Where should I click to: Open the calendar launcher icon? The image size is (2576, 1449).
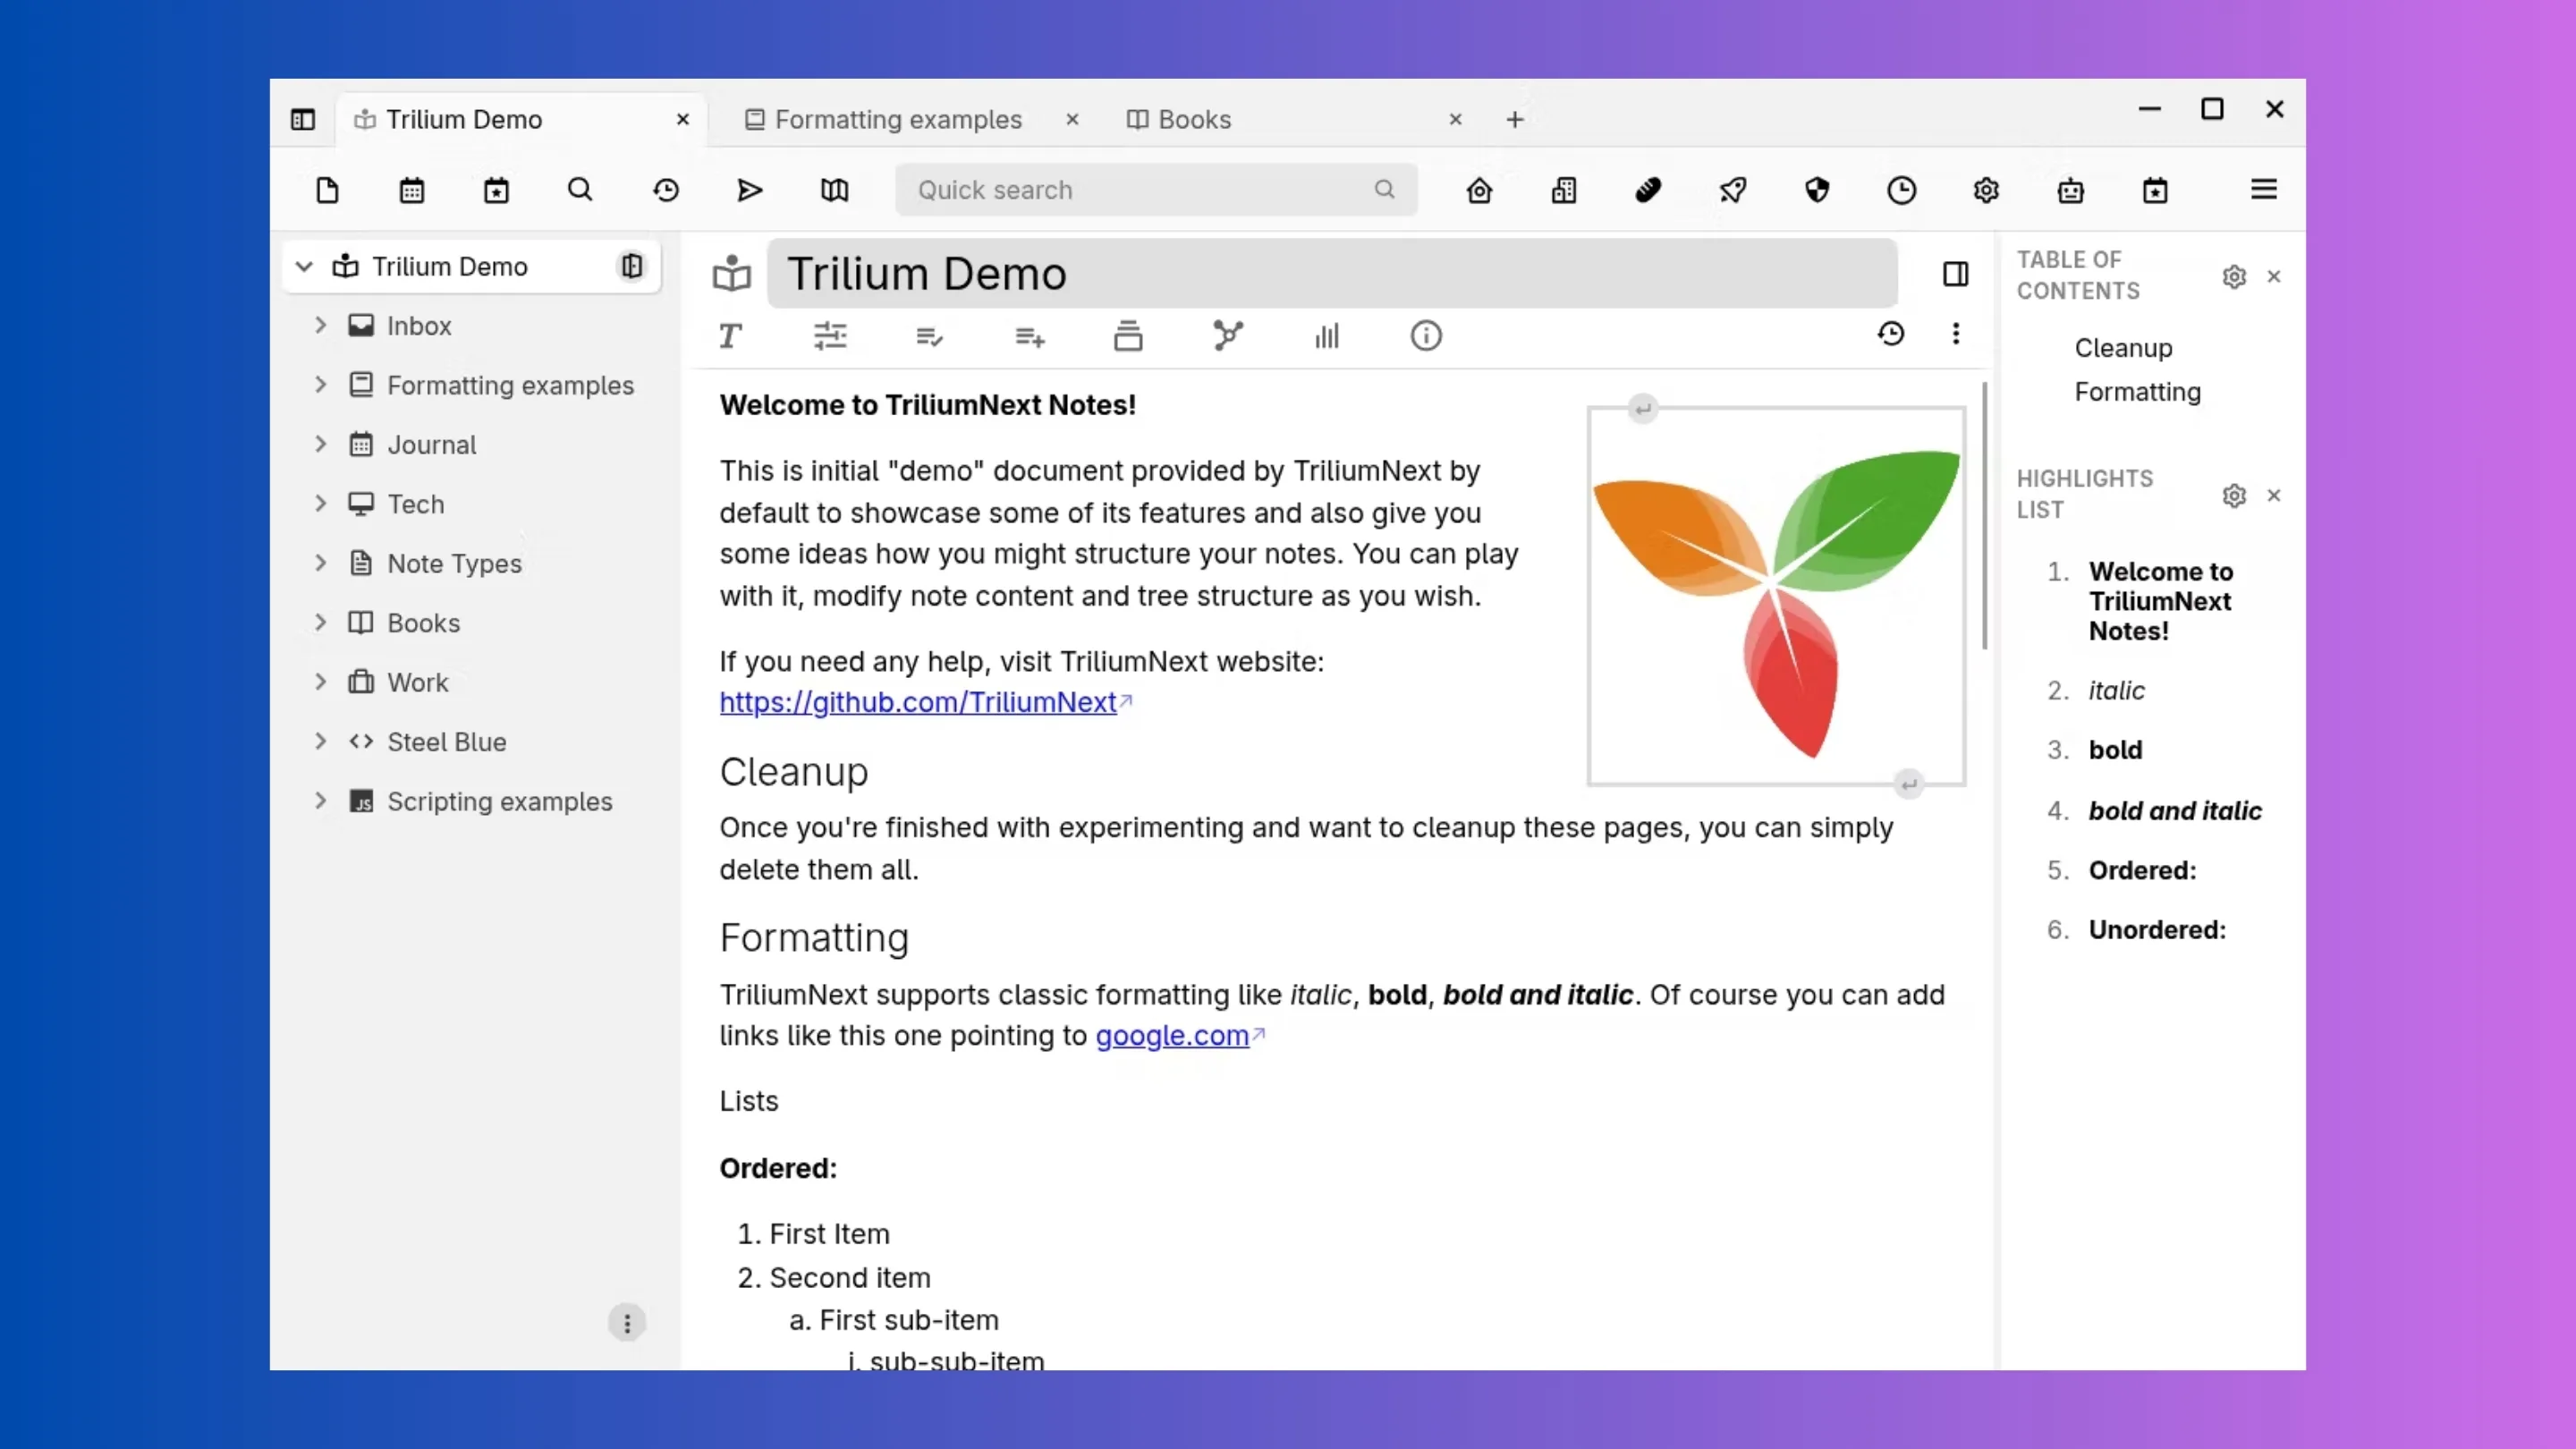click(412, 190)
